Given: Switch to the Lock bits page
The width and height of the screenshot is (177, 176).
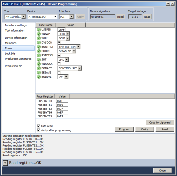Looking at the screenshot, I should 10,53.
